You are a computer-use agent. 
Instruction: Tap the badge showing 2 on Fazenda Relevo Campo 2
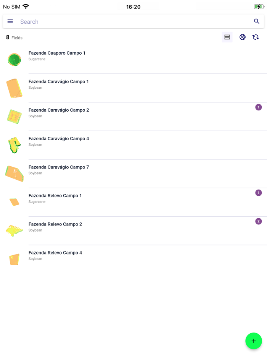[x=259, y=221]
